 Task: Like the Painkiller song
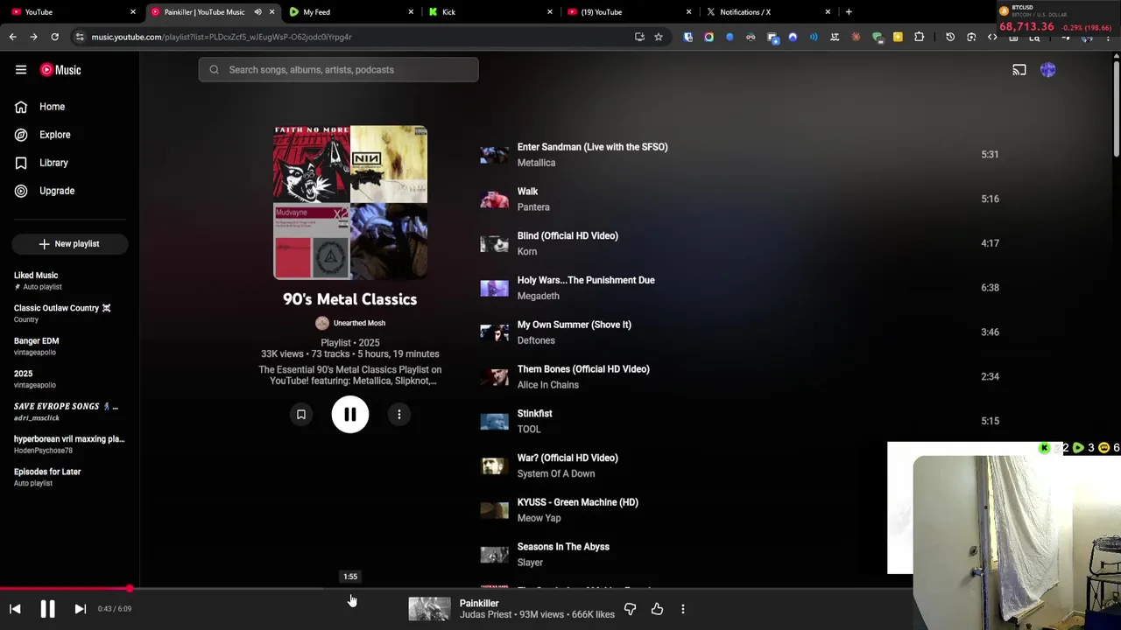(657, 609)
